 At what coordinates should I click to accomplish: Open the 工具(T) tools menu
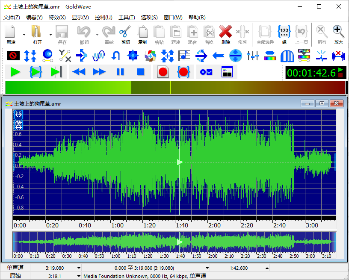coord(126,18)
